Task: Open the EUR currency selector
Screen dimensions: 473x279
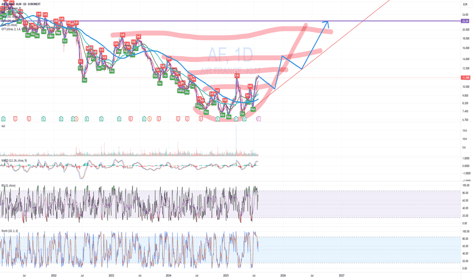Action: click(465, 4)
